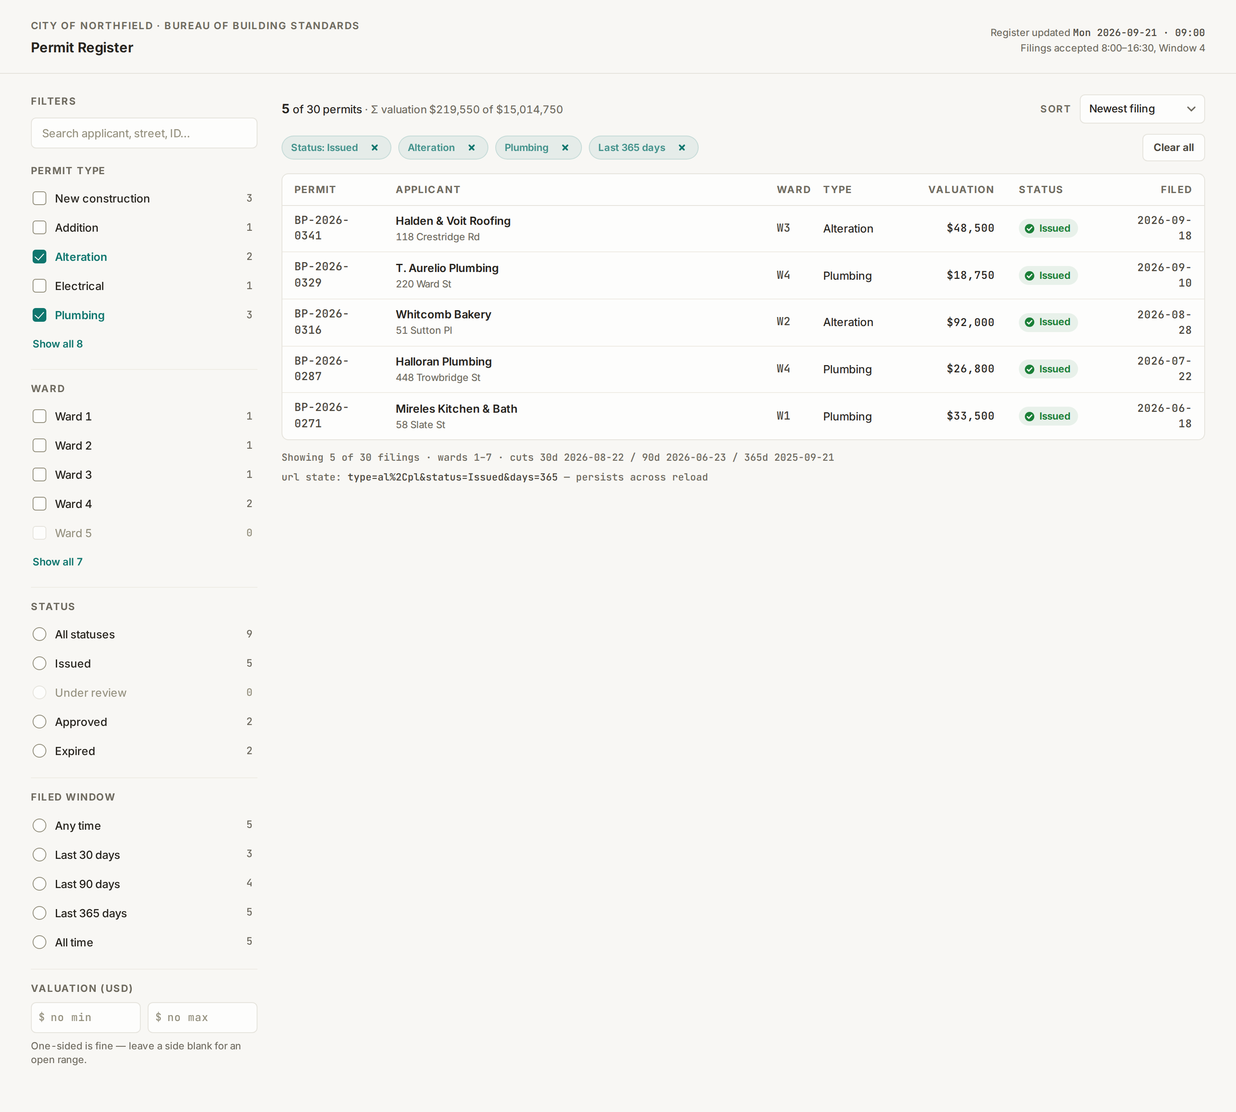Click applicant Halloran Plumbing

443,362
